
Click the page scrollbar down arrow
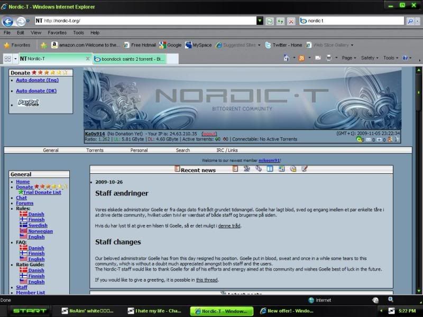point(419,291)
